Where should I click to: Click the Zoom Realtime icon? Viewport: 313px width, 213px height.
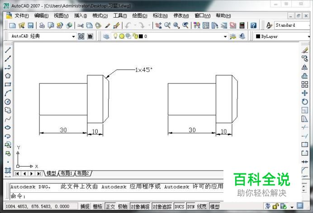click(x=167, y=25)
